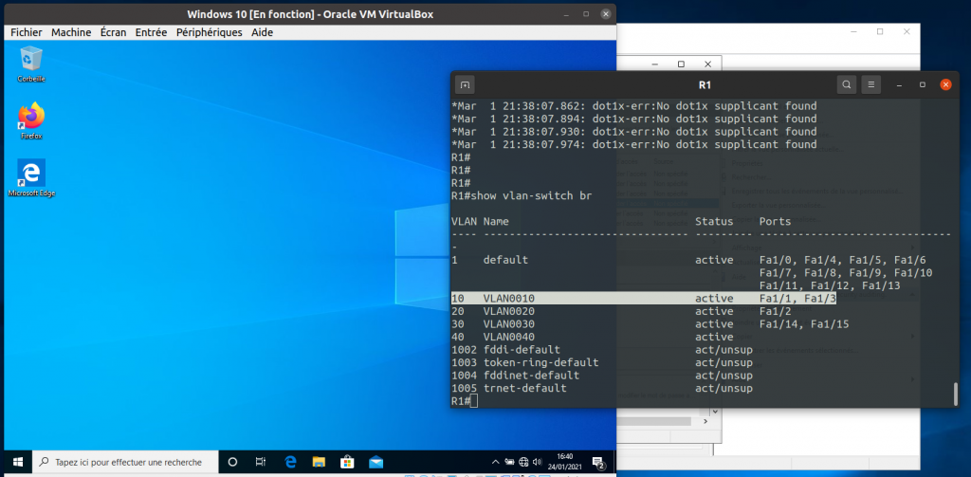This screenshot has height=477, width=971.
Task: Click the taskbar clock showing 16:40
Action: (x=565, y=462)
